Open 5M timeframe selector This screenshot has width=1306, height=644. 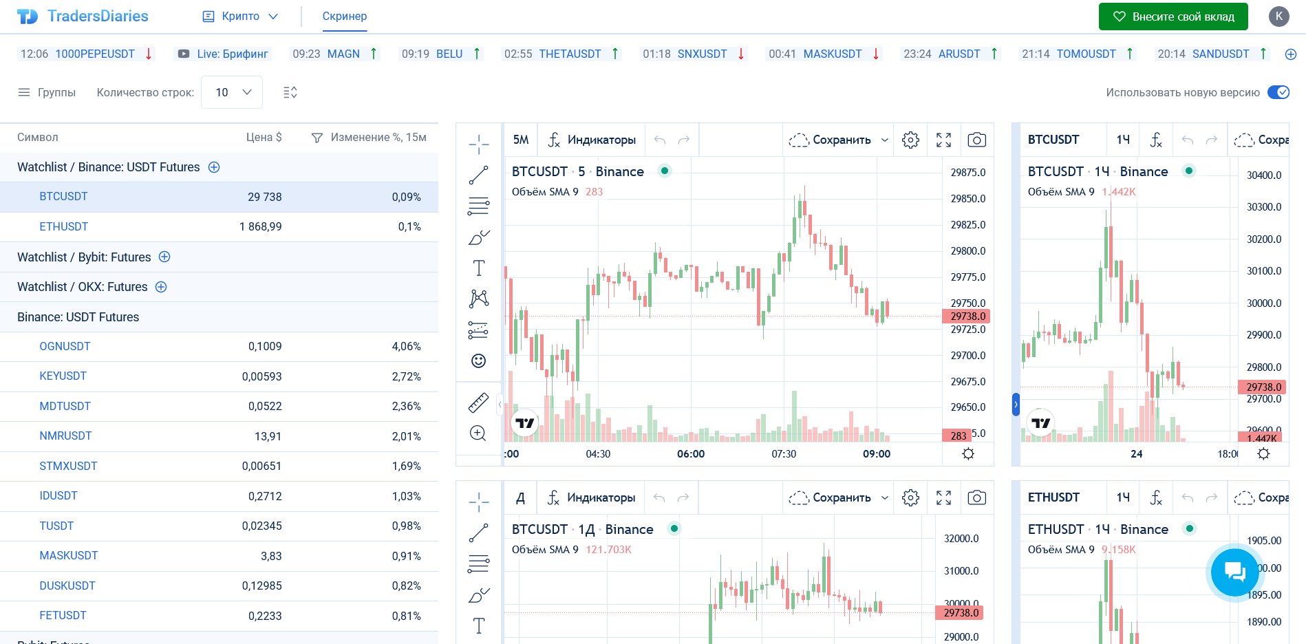tap(521, 140)
